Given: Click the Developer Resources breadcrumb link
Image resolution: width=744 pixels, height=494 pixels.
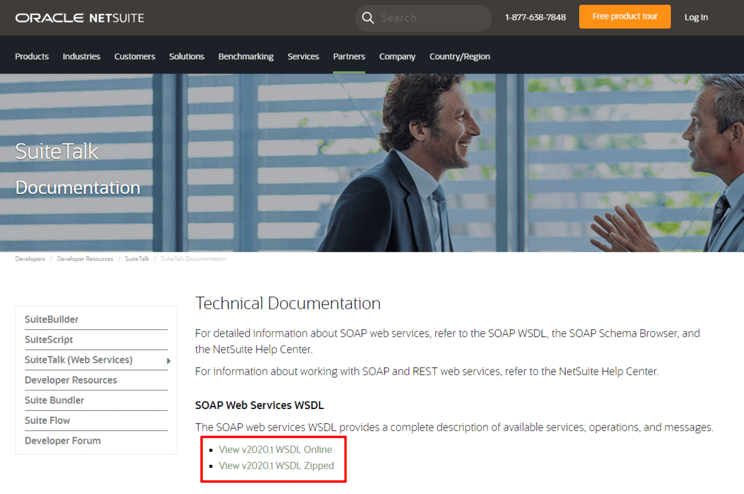Looking at the screenshot, I should (85, 258).
